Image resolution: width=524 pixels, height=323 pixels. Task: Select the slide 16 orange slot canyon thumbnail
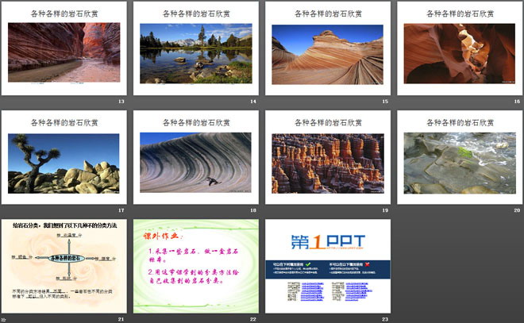(x=459, y=53)
